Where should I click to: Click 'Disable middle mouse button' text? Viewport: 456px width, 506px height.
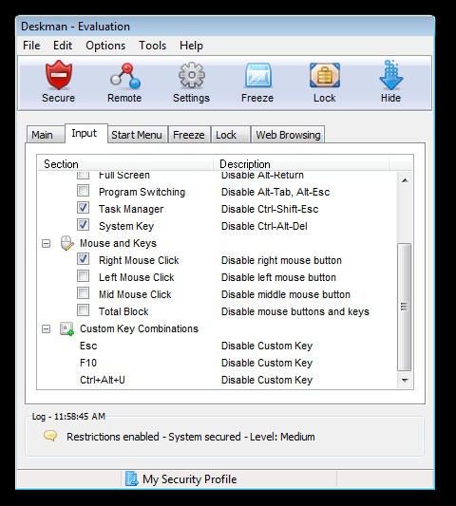pyautogui.click(x=286, y=294)
